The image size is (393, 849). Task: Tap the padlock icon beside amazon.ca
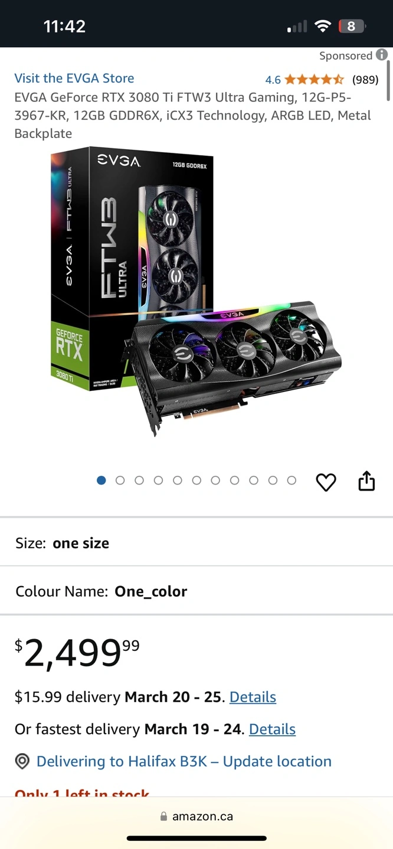(x=163, y=817)
